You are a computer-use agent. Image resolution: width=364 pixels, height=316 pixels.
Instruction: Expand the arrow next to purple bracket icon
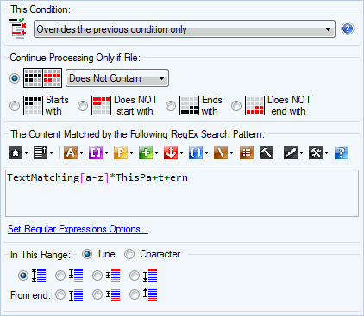pyautogui.click(x=106, y=152)
